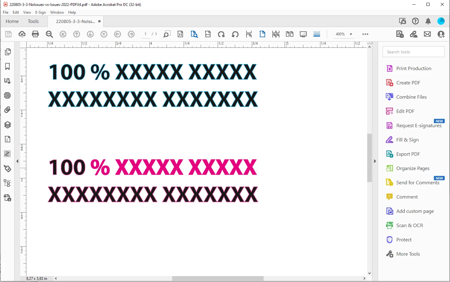Click the vertical scrollbar thumb

click(369, 158)
